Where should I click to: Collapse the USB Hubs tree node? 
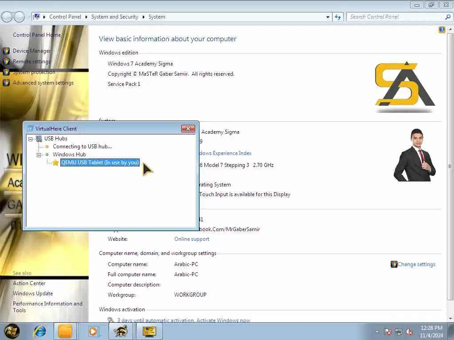30,139
